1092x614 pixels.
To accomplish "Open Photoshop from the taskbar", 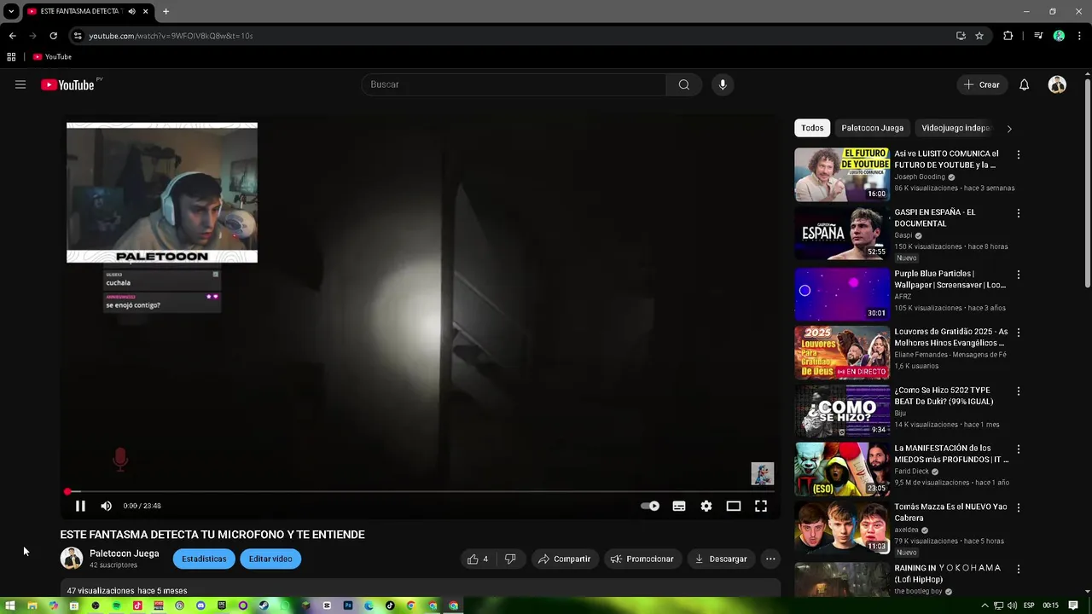I will click(x=348, y=605).
